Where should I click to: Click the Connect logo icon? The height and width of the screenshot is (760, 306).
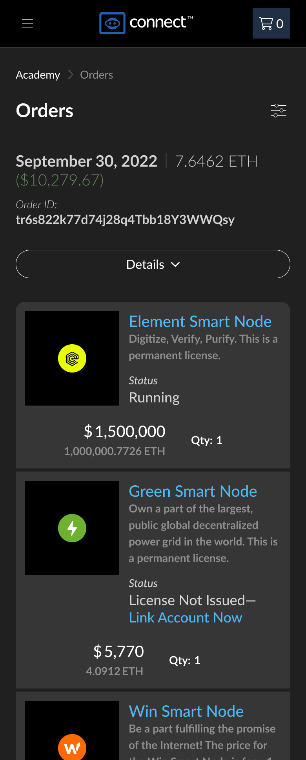112,23
